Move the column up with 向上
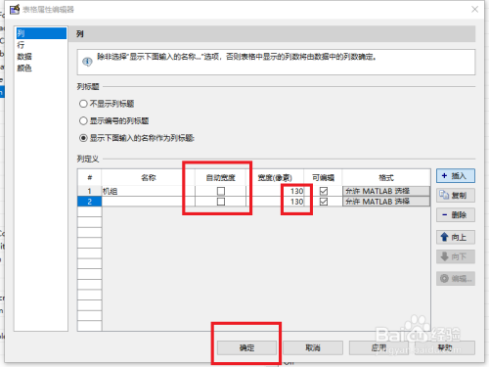This screenshot has height=367, width=489. click(x=456, y=237)
